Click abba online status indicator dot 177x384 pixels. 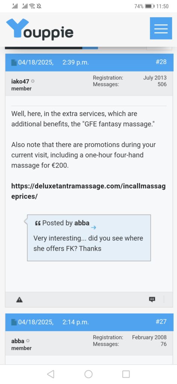click(x=28, y=340)
